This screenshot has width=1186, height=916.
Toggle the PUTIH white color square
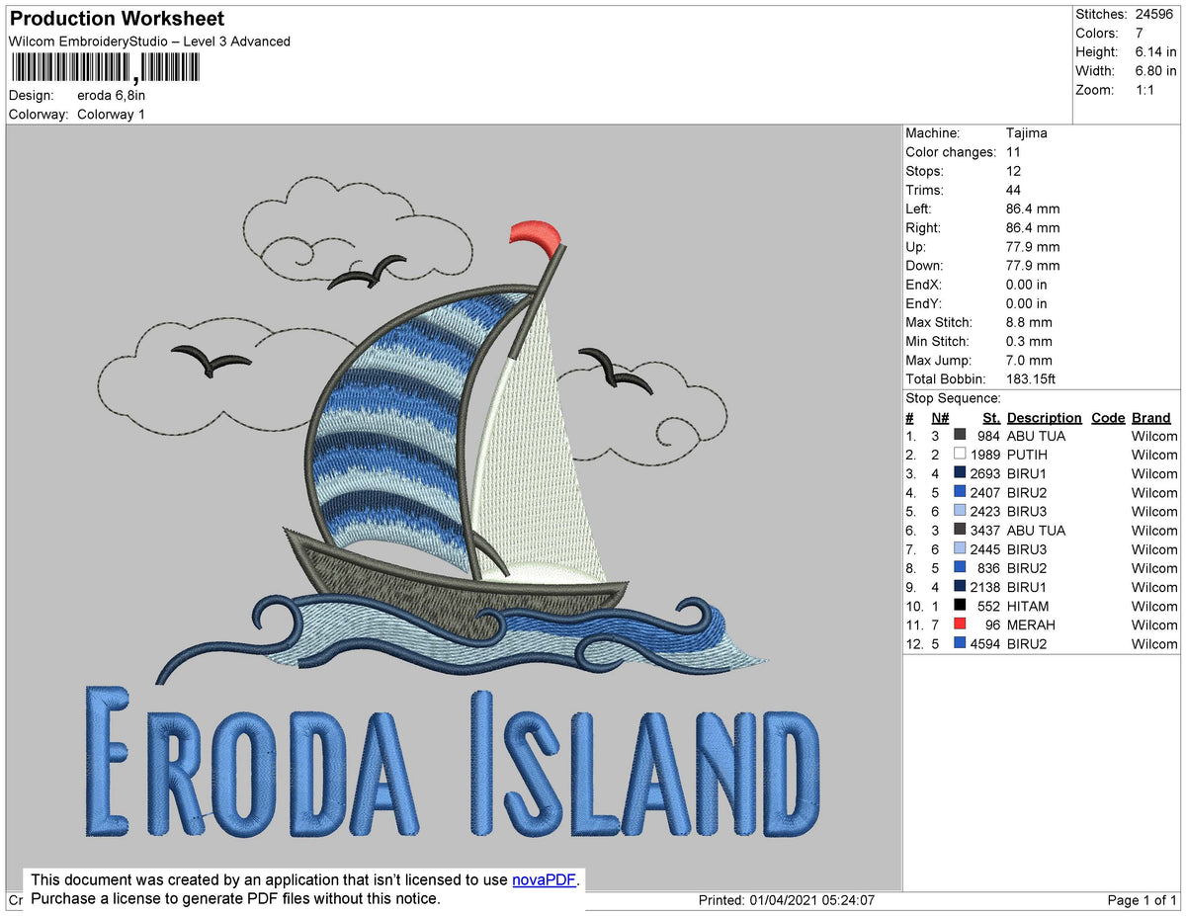coord(960,455)
